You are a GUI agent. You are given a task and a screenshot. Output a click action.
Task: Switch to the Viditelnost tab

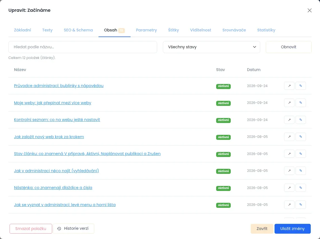coord(201,30)
